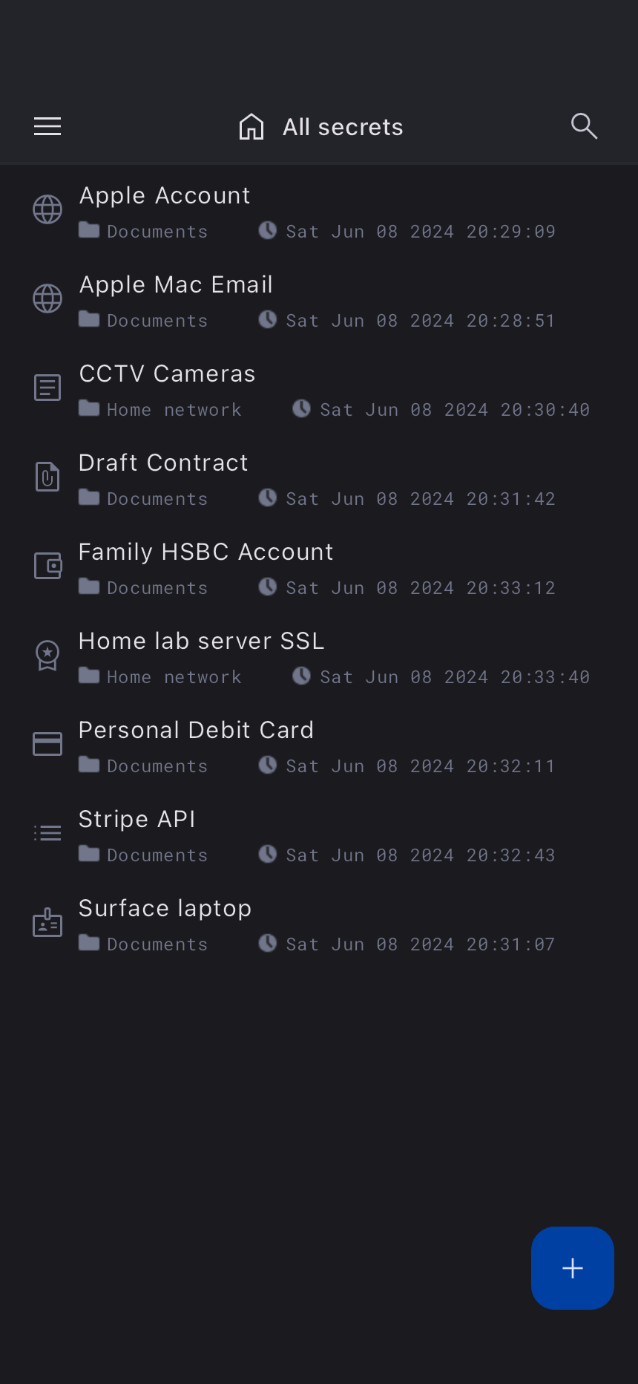Click the wallet icon for Family HSBC Account
Image resolution: width=638 pixels, height=1384 pixels.
(47, 566)
